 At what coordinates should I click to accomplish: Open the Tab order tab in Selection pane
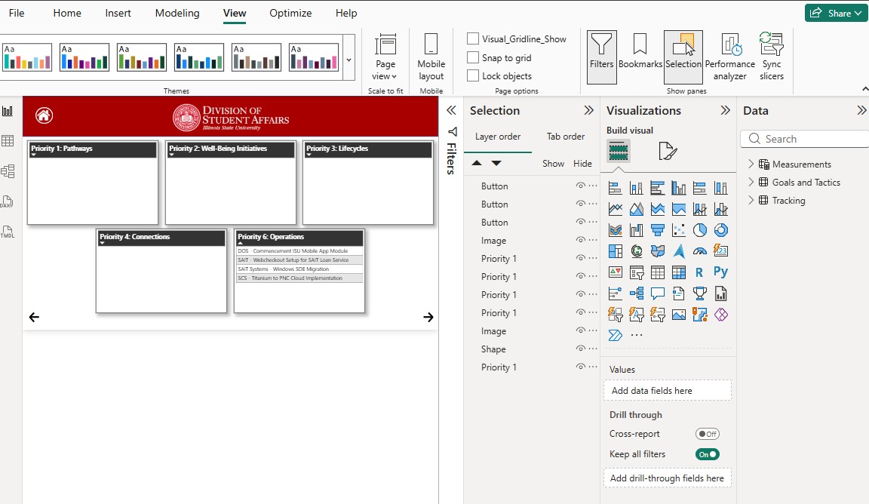[x=566, y=137]
